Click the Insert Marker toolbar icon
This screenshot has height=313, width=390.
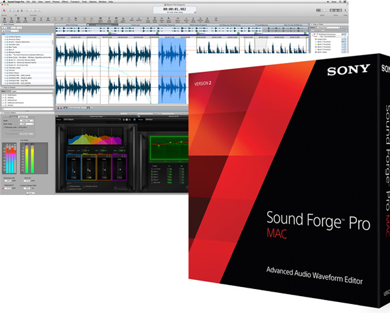(x=109, y=20)
